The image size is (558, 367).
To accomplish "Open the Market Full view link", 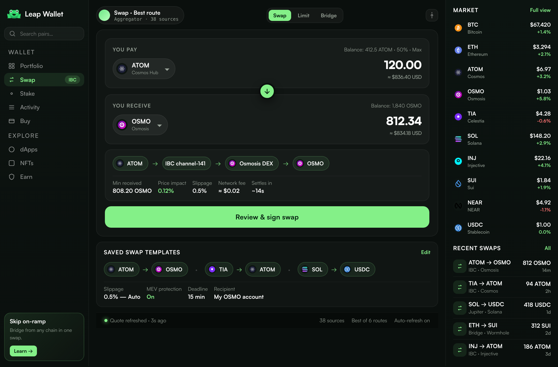I will [x=540, y=10].
